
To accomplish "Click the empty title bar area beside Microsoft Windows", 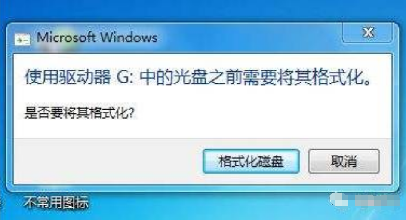I will click(249, 37).
